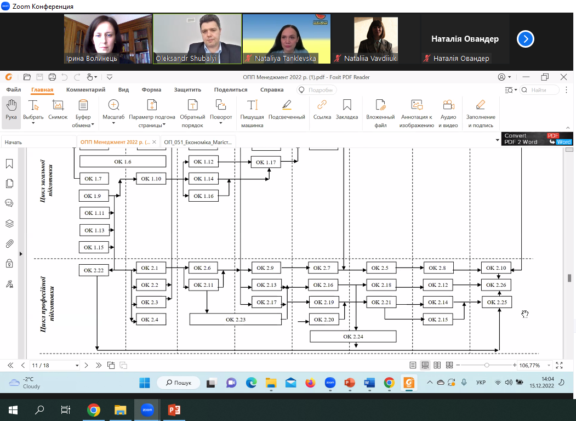Add a bookmark via Закладка icon
The height and width of the screenshot is (421, 576).
pos(346,105)
